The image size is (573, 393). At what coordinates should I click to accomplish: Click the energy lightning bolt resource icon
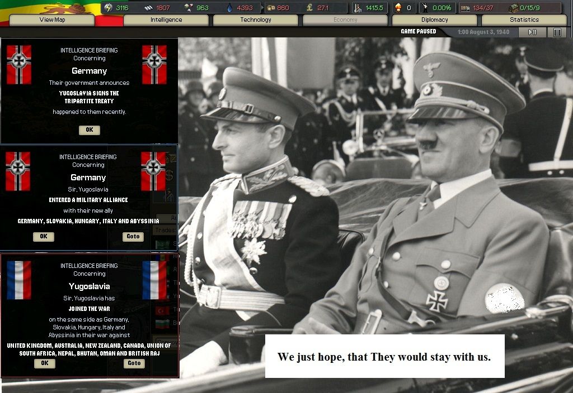[x=108, y=8]
